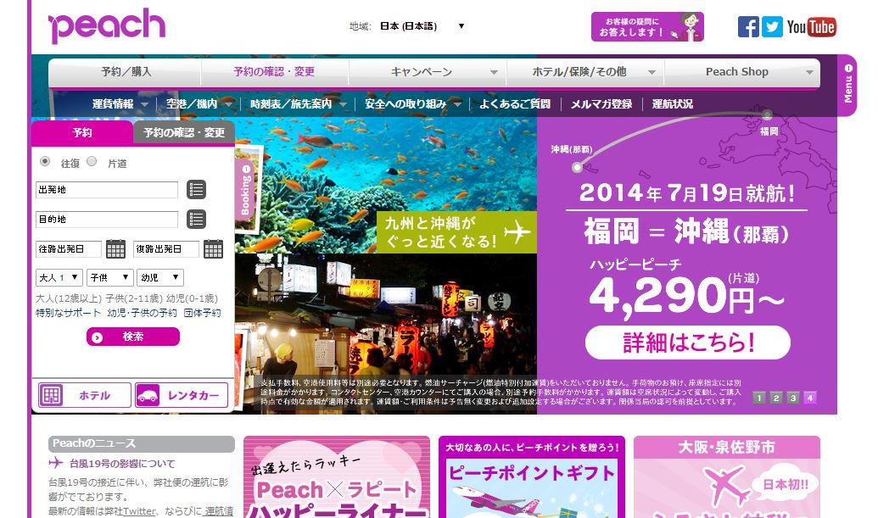Screen dimensions: 878x518
Task: Expand the ホテル/保険/その他 menu
Action: tap(585, 72)
